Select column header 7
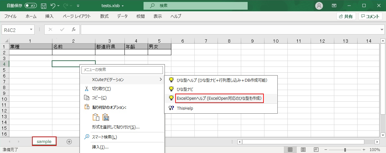The height and width of the screenshot is (153, 386). pyautogui.click(x=206, y=41)
